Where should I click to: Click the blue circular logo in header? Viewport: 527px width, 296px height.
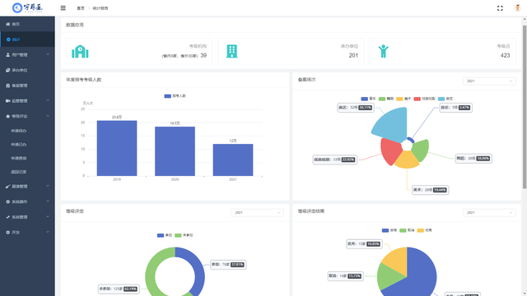[x=16, y=7]
